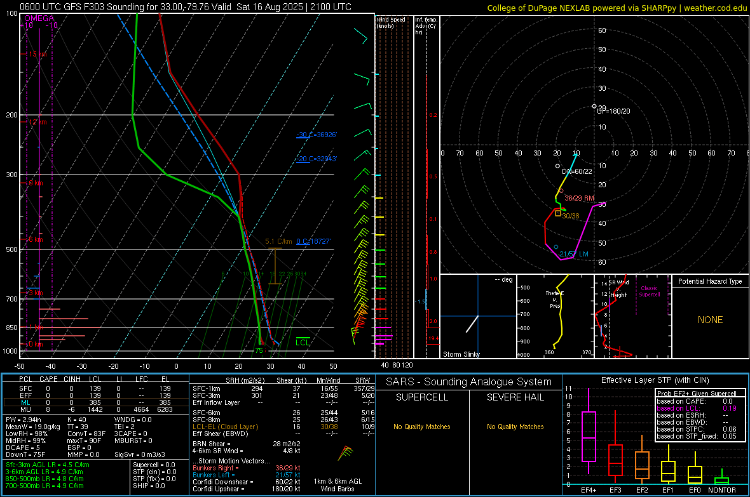Click the Storm Slinky panel label
750x497 pixels.
pos(461,354)
